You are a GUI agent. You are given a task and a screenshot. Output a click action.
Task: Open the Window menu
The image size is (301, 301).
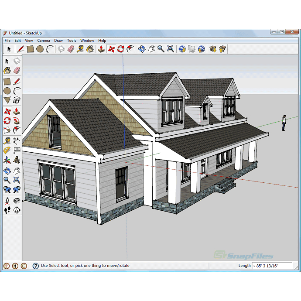87,41
